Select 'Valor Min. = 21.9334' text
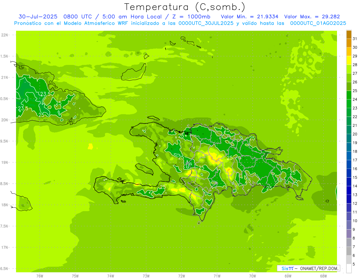 point(250,17)
